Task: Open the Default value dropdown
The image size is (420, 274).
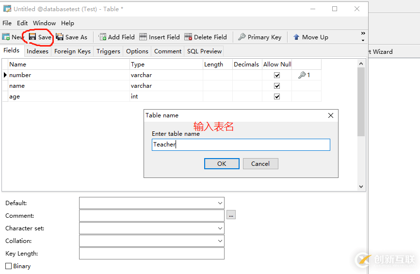Action: coord(220,203)
